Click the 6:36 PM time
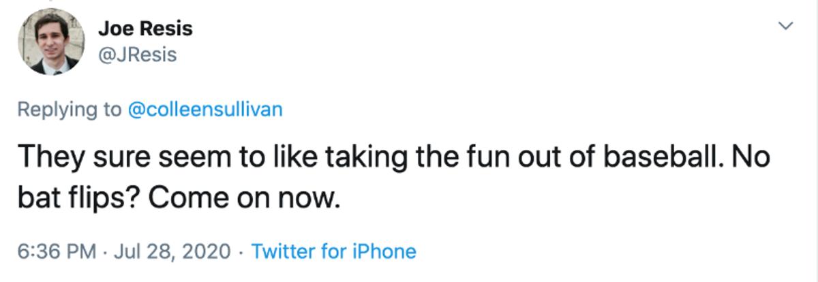 pos(56,251)
